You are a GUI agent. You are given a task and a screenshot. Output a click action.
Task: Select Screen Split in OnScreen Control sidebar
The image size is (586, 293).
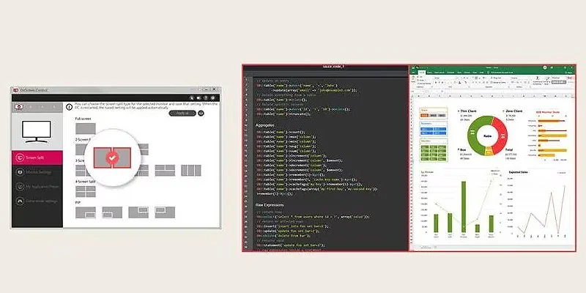37,157
